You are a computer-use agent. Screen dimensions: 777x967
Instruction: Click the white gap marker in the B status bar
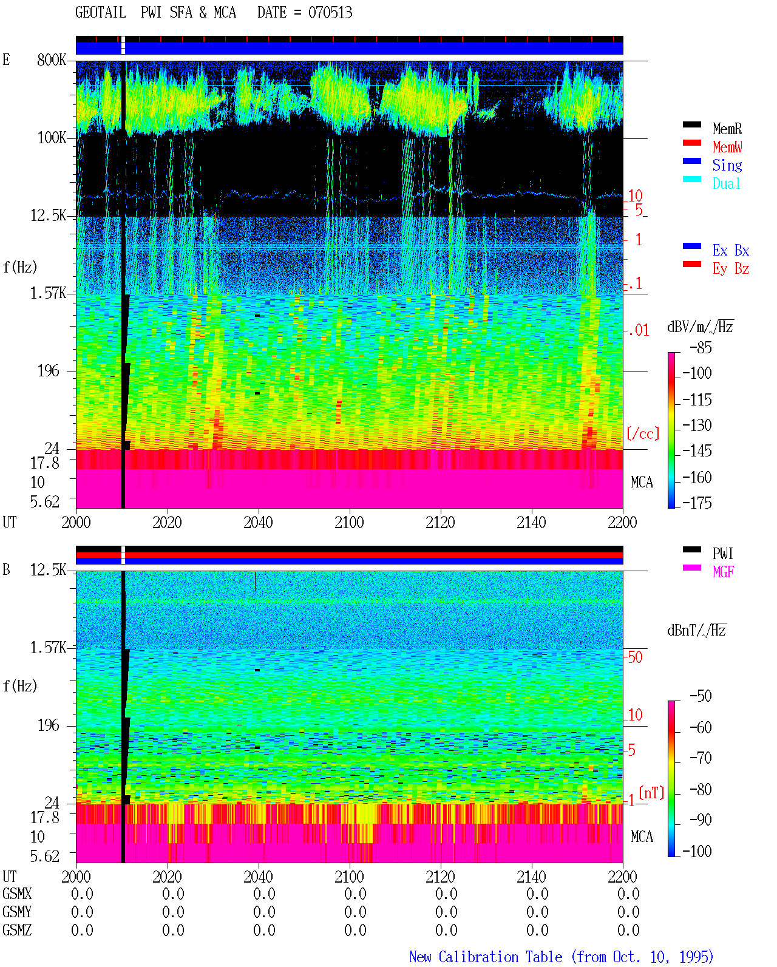pyautogui.click(x=123, y=555)
